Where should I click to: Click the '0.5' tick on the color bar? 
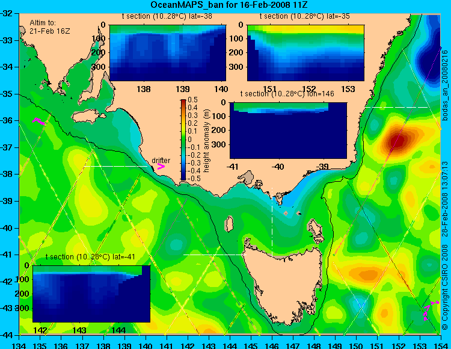pos(192,100)
